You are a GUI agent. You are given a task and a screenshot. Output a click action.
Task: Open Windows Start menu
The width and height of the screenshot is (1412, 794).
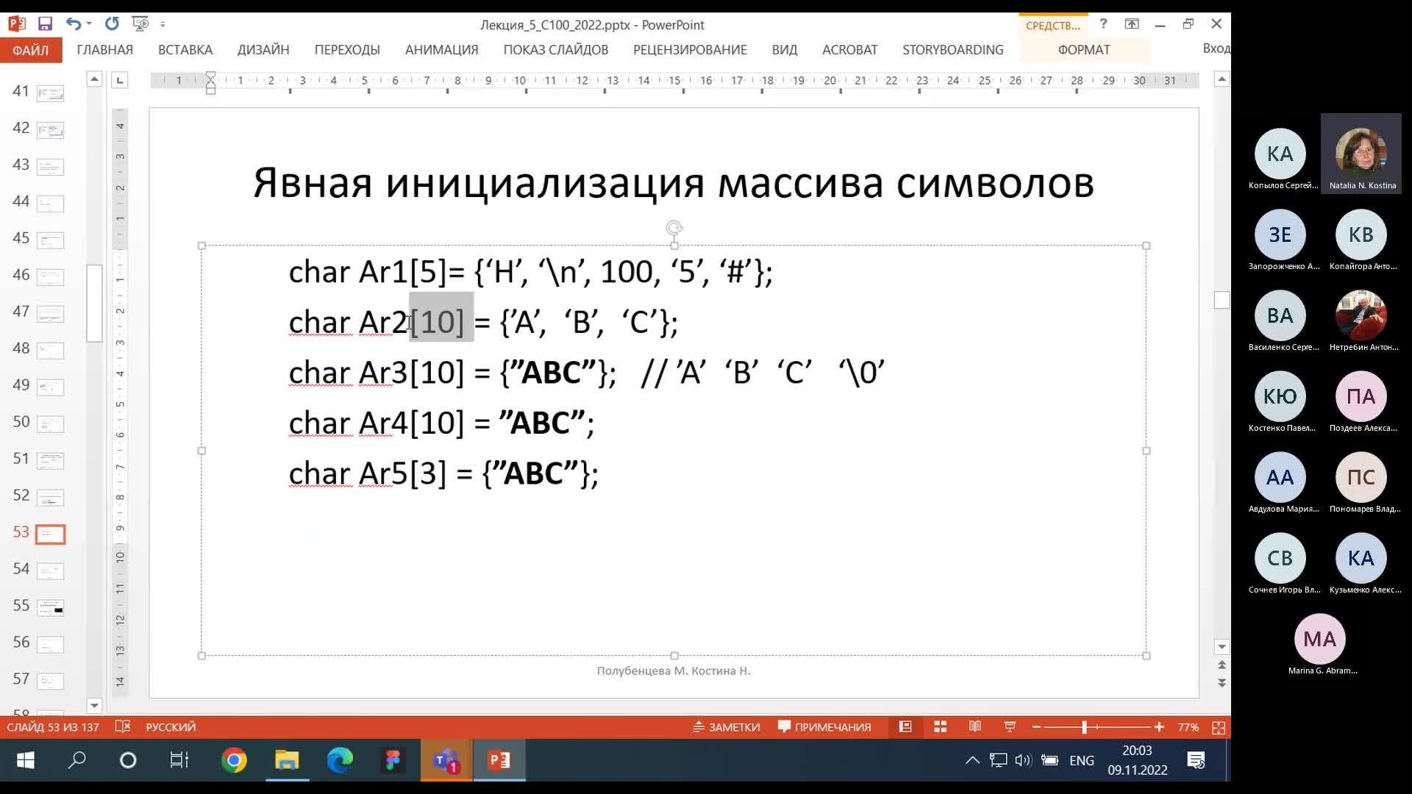[26, 760]
